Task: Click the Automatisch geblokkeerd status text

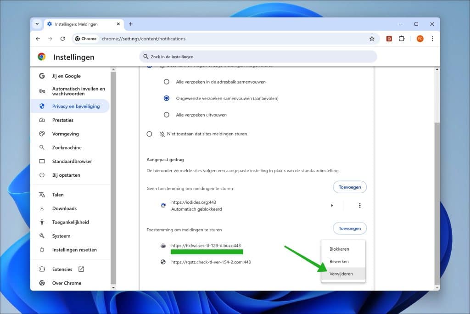Action: [196, 209]
